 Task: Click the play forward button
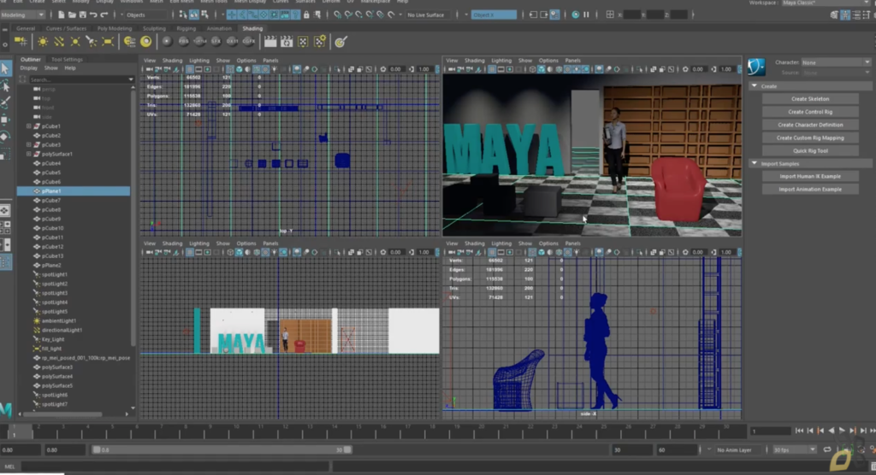point(842,431)
